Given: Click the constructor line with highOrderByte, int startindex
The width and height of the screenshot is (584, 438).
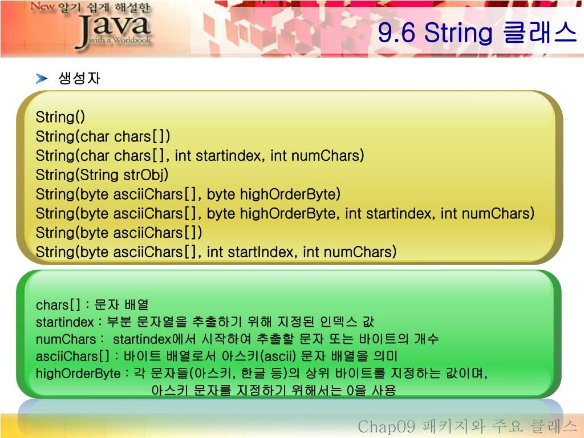Looking at the screenshot, I should tap(285, 213).
